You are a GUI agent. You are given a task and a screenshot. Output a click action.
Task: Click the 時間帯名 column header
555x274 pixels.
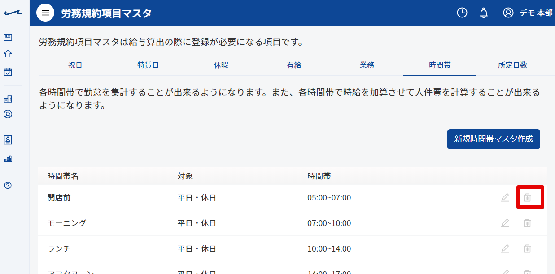(63, 176)
